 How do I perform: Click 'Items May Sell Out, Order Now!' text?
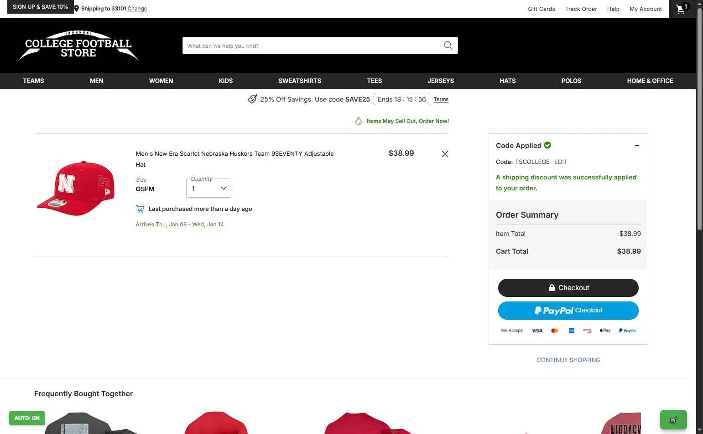407,121
